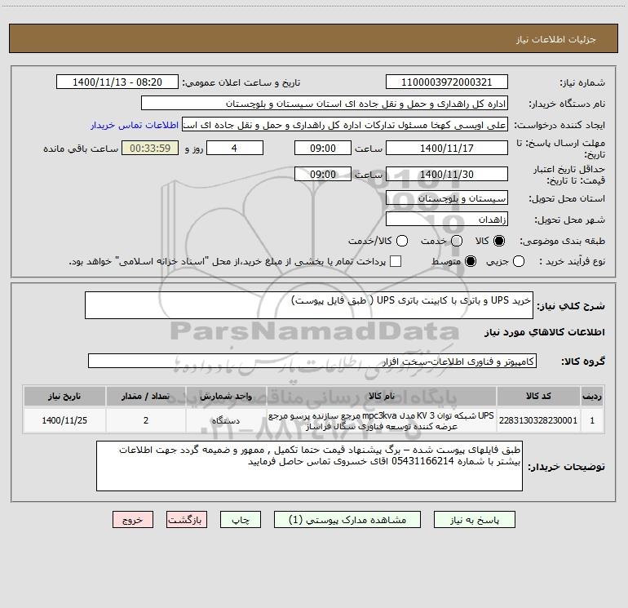This screenshot has width=628, height=608.
Task: Click the جزئیات اطلاعات نیاز header title
Action: tap(555, 39)
